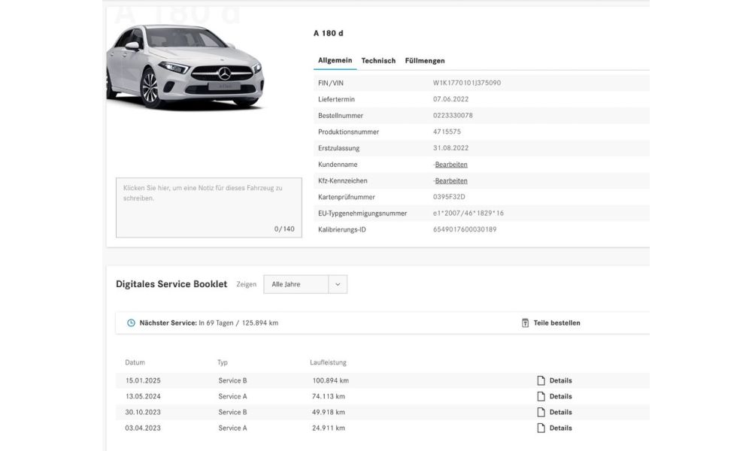
Task: Click the Kartenprüfnummer value 0395F32D
Action: 449,197
